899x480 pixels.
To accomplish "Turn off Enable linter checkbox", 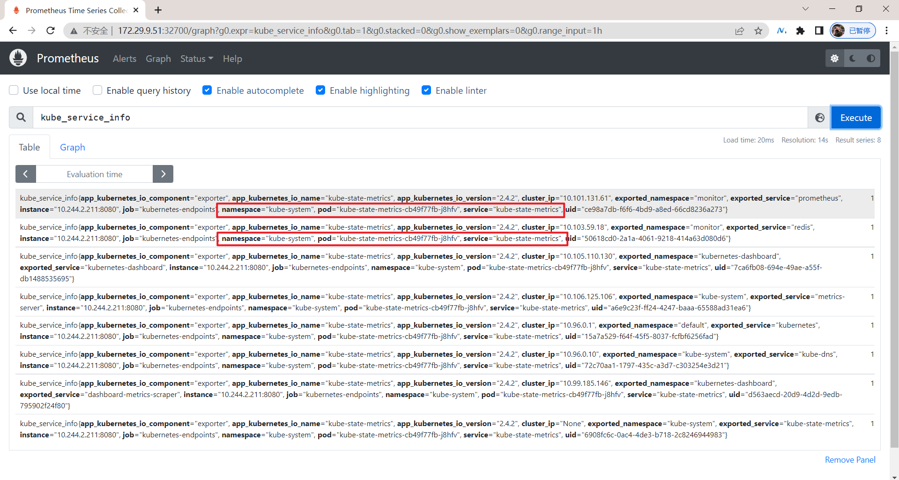I will (426, 90).
